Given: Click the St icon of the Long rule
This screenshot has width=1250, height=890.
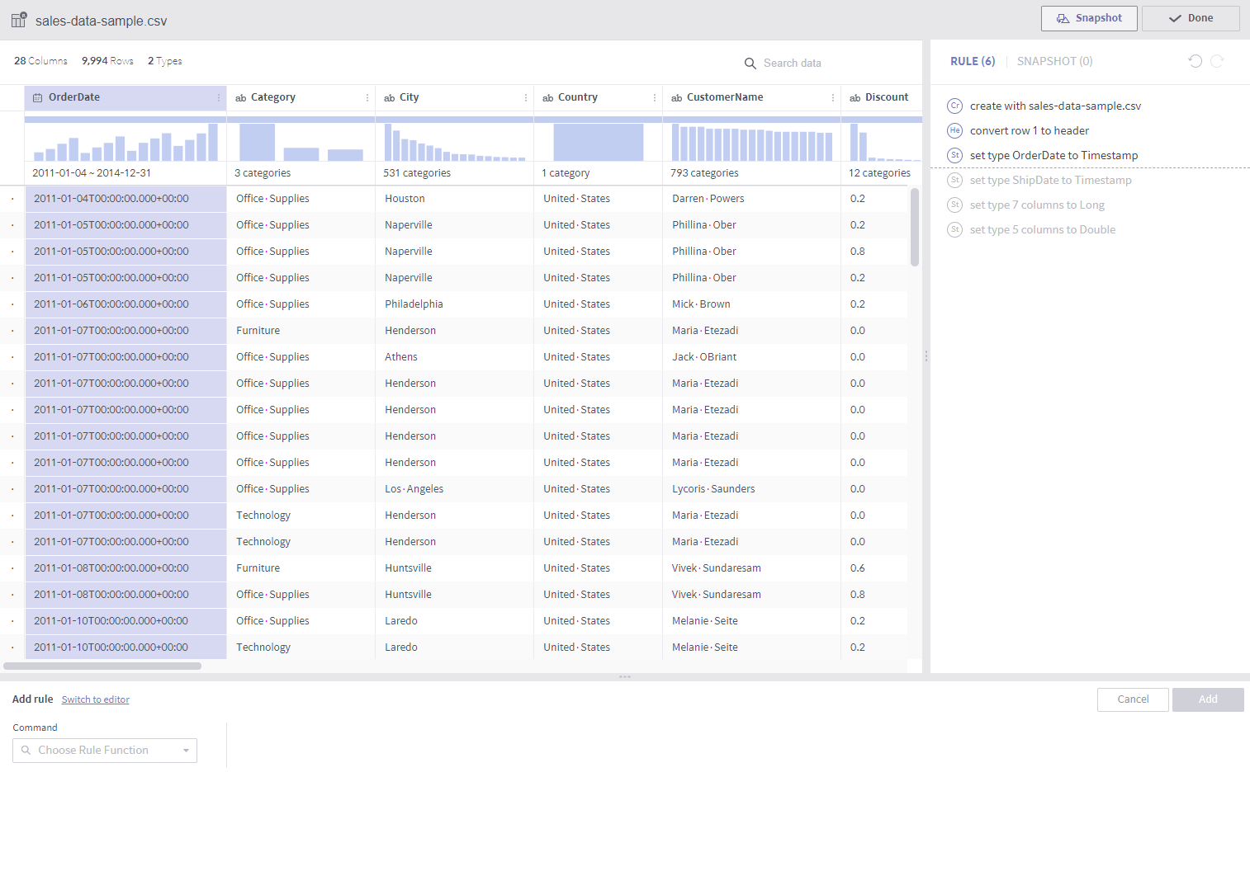Looking at the screenshot, I should [954, 205].
